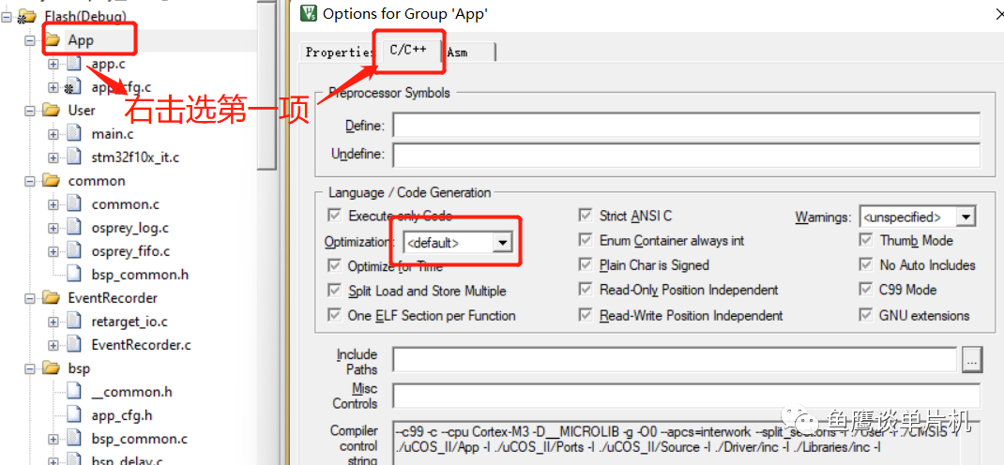This screenshot has height=465, width=1004.
Task: Expand the app.c file node
Action: (x=53, y=64)
